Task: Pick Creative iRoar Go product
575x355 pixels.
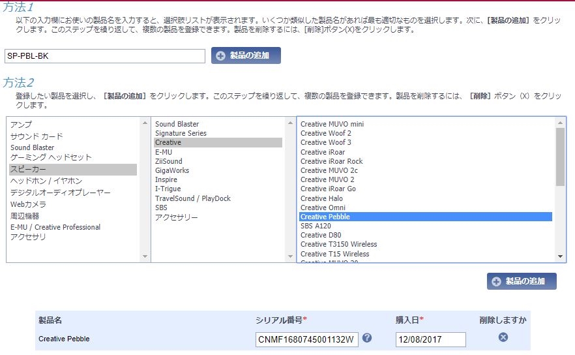Action: point(328,189)
